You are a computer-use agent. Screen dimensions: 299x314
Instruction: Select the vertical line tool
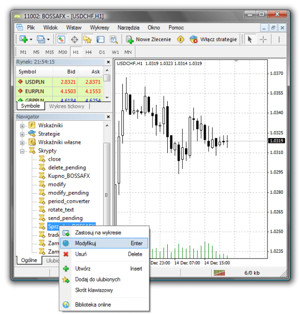pos(279,40)
